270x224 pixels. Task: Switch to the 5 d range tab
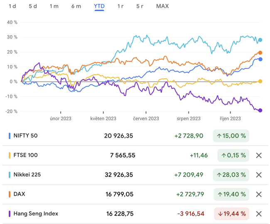click(x=33, y=6)
